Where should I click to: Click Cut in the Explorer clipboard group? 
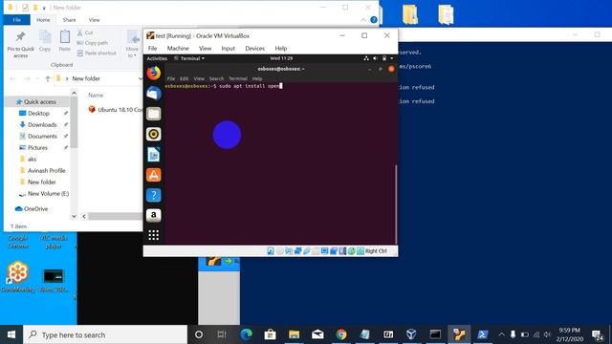[x=85, y=32]
